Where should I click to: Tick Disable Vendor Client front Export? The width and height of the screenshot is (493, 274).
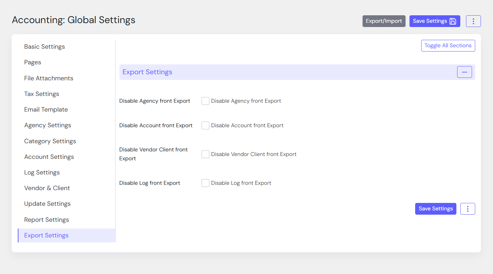click(205, 154)
